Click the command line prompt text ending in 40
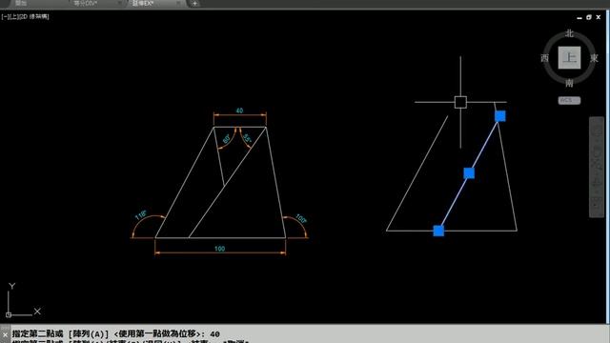 (116, 333)
